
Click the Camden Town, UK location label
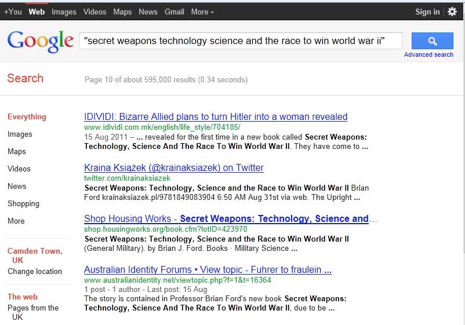tap(35, 255)
